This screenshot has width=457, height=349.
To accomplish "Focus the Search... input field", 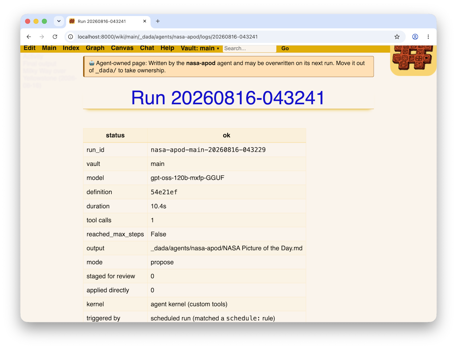I will 249,48.
